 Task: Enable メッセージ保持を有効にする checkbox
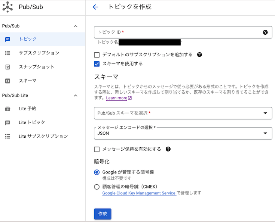pyautogui.click(x=97, y=149)
